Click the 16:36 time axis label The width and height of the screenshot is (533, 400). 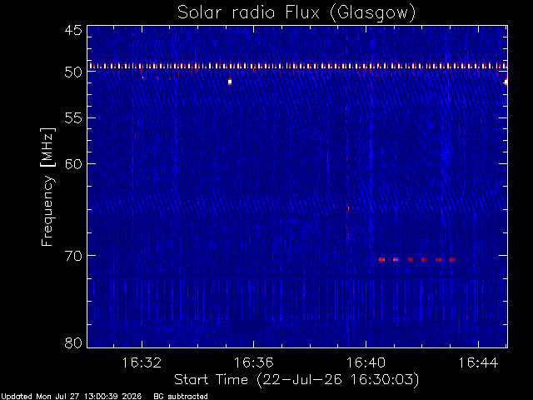coord(253,363)
